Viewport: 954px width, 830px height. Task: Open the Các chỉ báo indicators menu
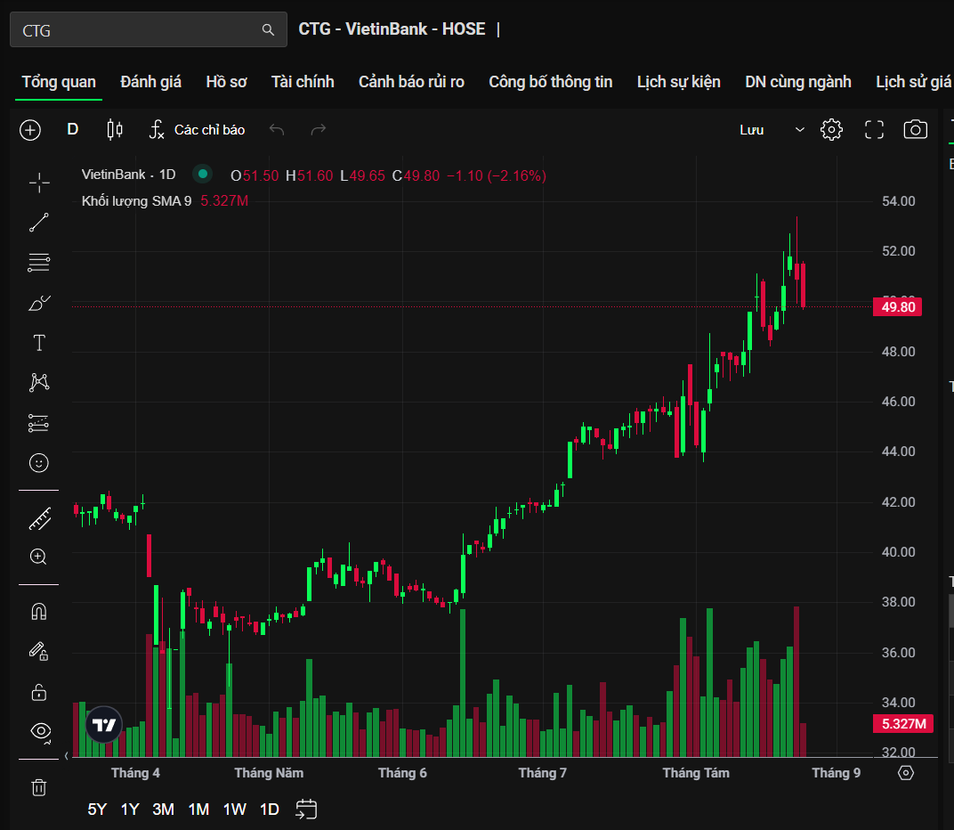tap(198, 130)
